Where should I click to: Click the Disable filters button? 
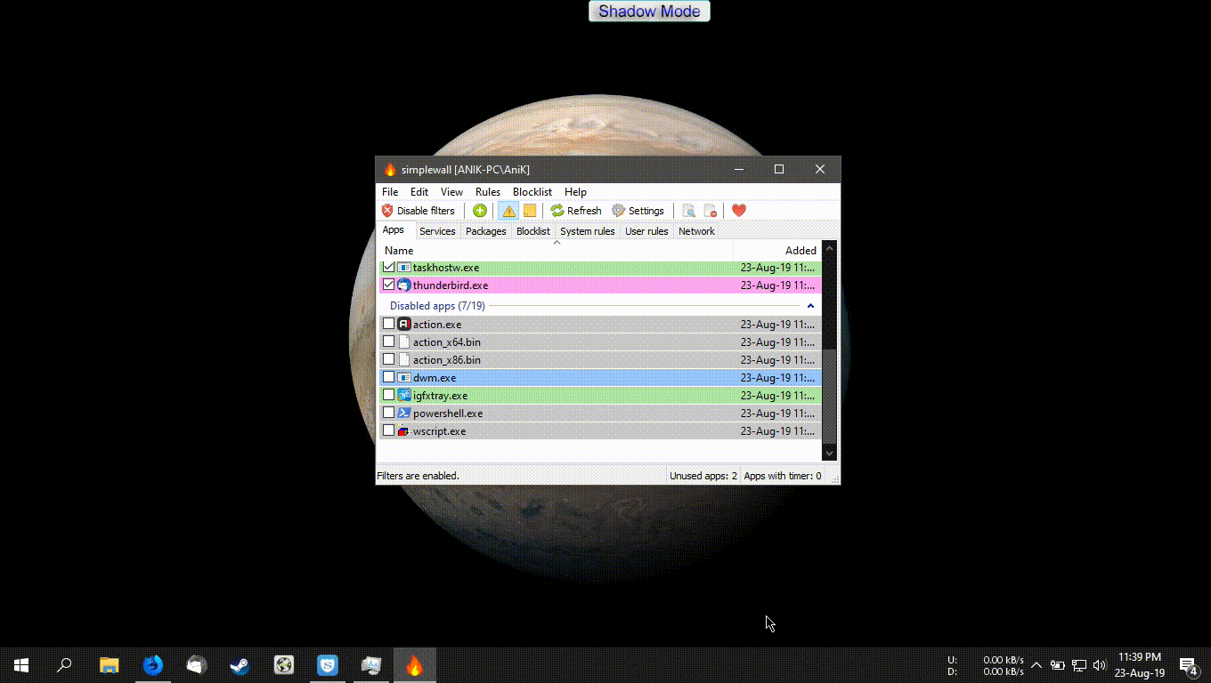coord(419,211)
